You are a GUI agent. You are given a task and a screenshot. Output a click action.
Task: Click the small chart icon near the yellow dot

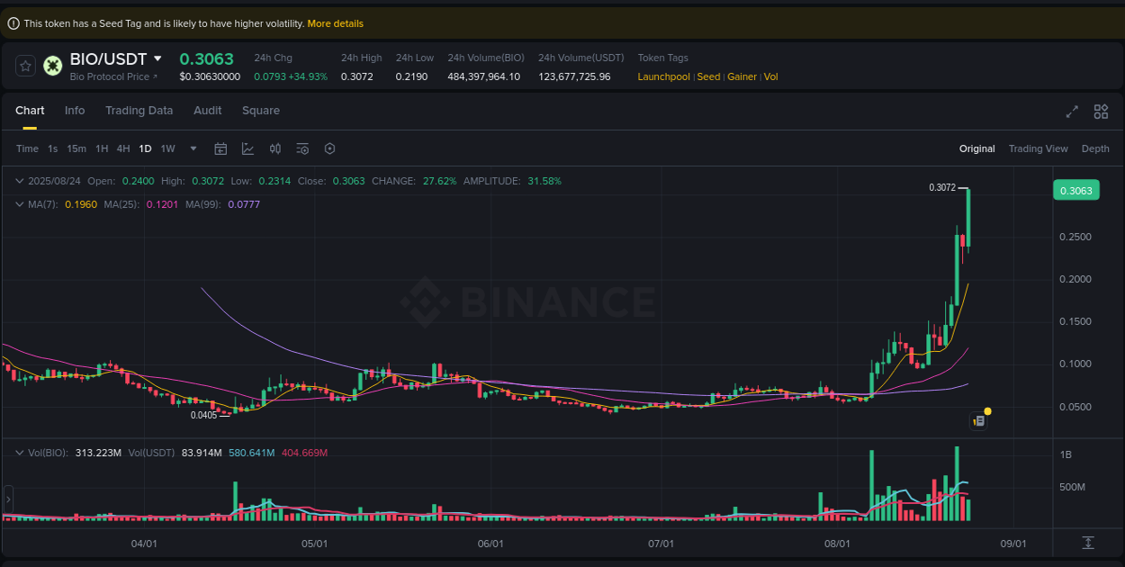978,420
